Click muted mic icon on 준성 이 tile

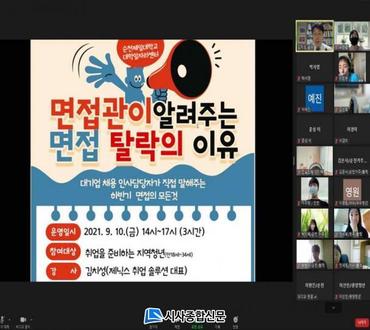pos(299,141)
